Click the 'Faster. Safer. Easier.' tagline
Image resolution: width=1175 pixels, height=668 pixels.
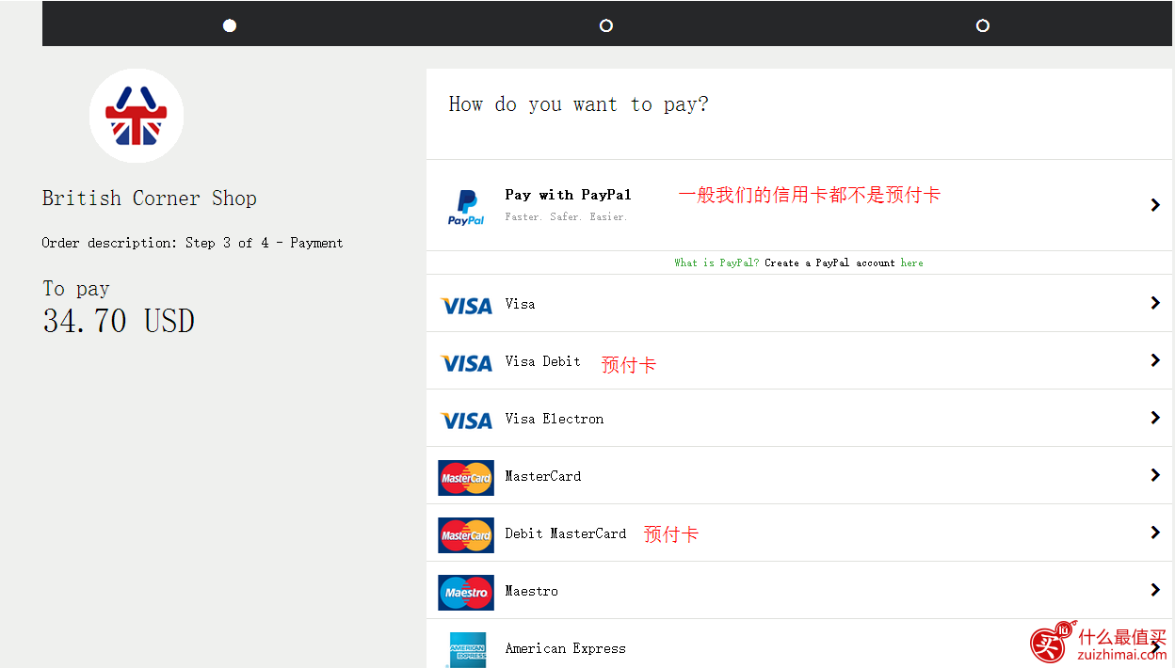pyautogui.click(x=566, y=217)
